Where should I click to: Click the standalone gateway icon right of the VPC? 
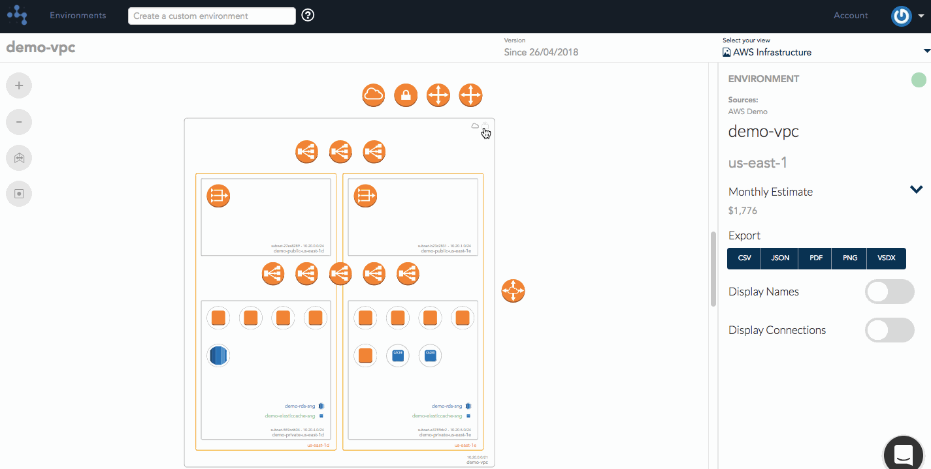point(513,291)
